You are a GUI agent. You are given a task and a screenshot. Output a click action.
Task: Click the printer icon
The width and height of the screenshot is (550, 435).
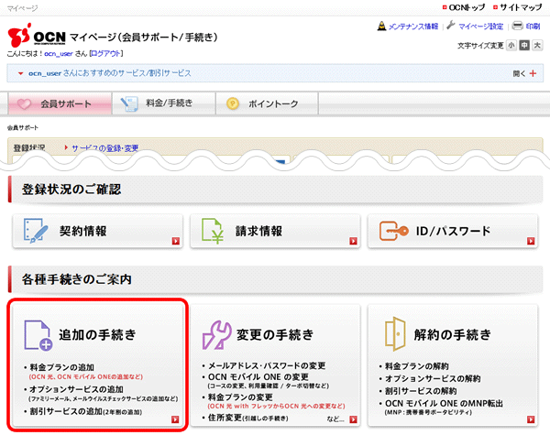point(517,26)
